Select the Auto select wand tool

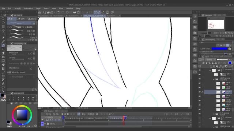[x=3, y=38]
